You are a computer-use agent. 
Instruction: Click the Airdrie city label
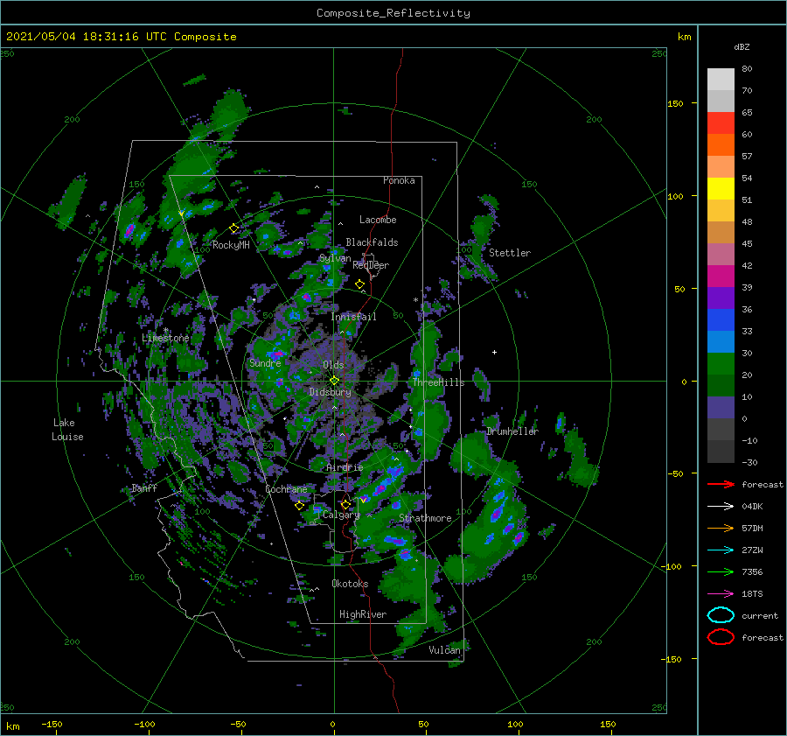click(345, 467)
